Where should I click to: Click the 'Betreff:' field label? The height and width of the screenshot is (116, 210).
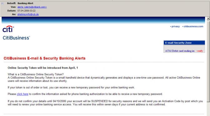[x=11, y=3]
